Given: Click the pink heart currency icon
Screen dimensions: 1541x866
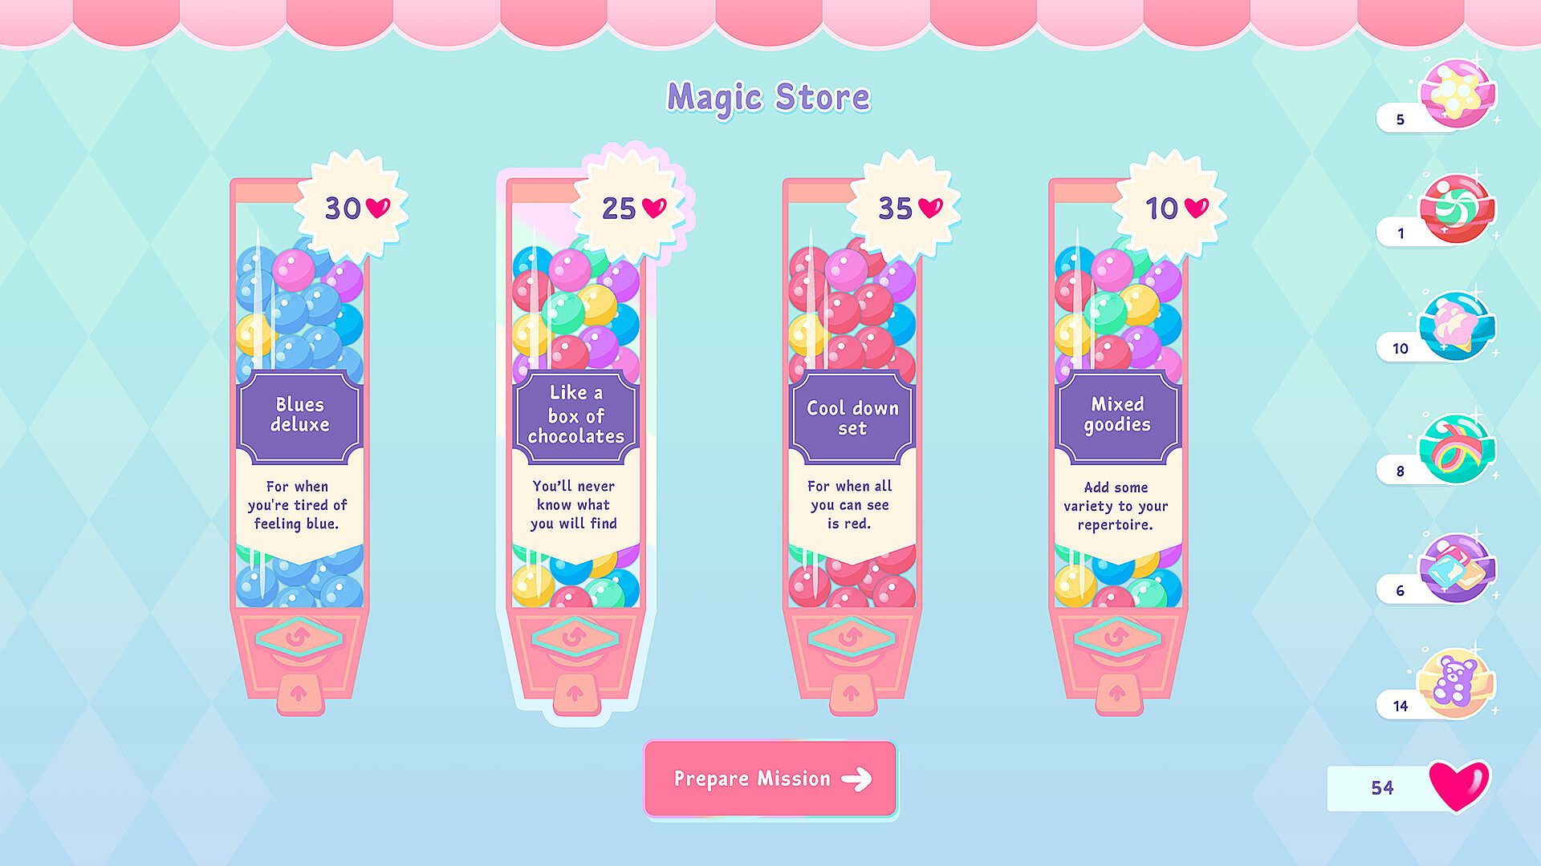Looking at the screenshot, I should pyautogui.click(x=1459, y=786).
